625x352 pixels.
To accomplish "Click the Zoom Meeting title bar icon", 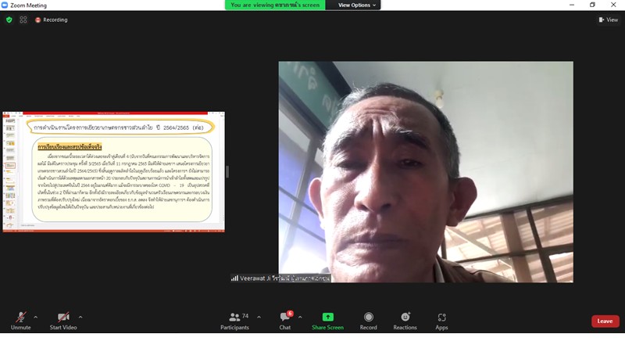I will [5, 5].
